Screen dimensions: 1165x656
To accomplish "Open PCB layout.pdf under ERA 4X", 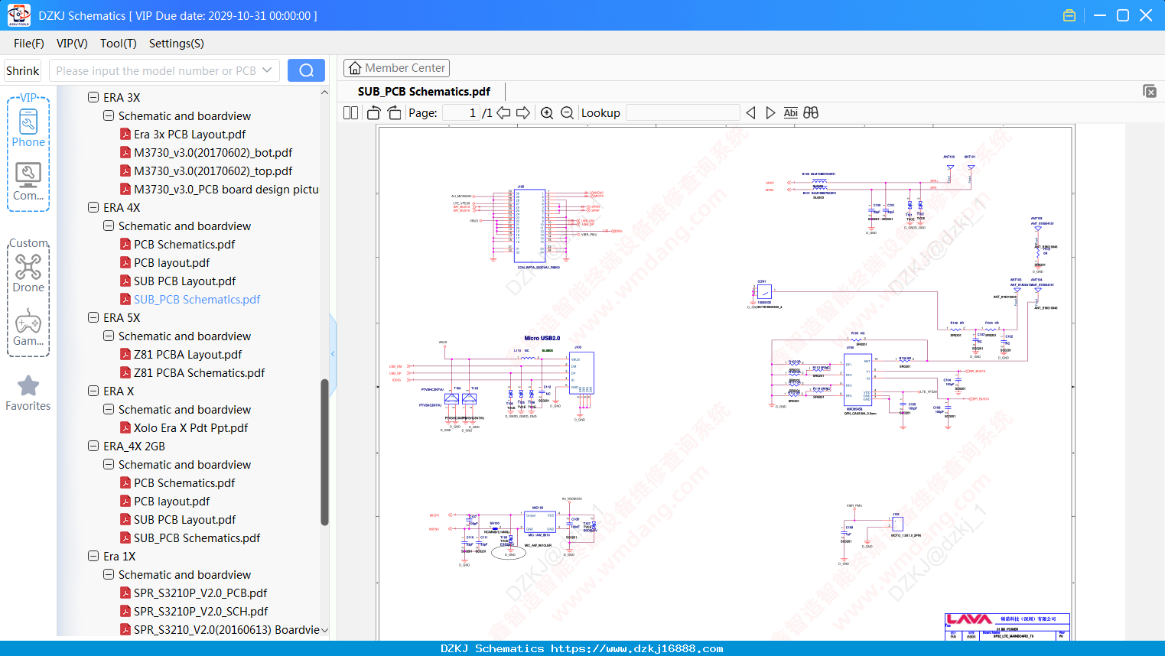I will click(x=172, y=262).
